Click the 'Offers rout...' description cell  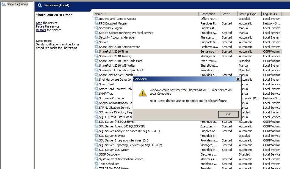[x=209, y=19]
